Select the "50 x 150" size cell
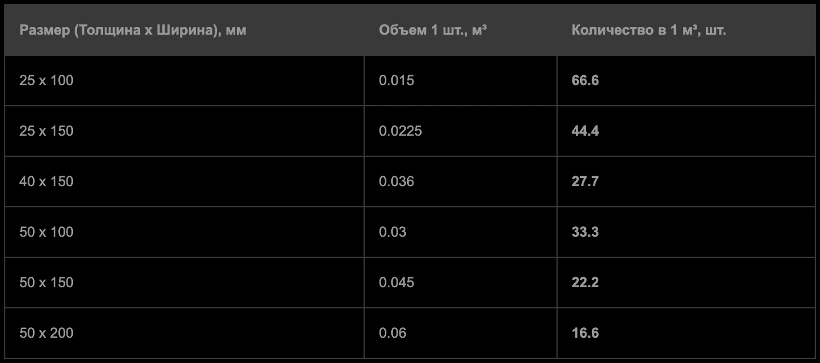820x363 pixels. click(46, 283)
